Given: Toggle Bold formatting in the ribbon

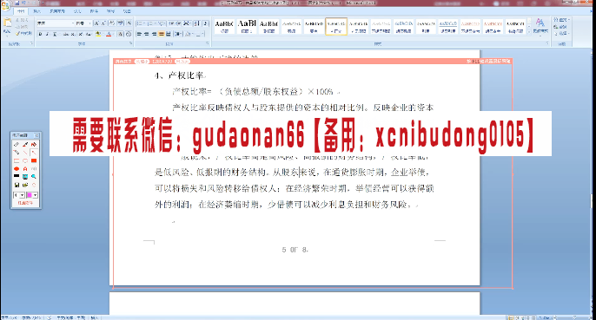Looking at the screenshot, I should [x=40, y=34].
